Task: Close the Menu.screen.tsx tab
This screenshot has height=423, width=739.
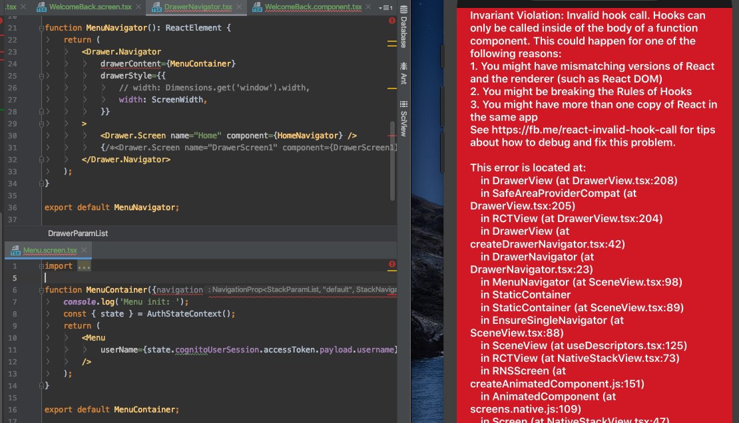Action: coord(83,250)
